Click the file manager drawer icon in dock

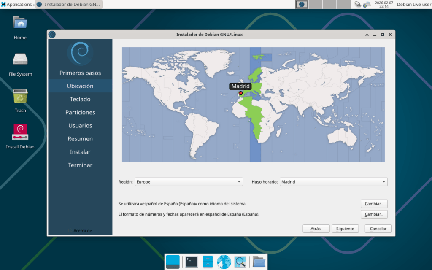click(208, 262)
